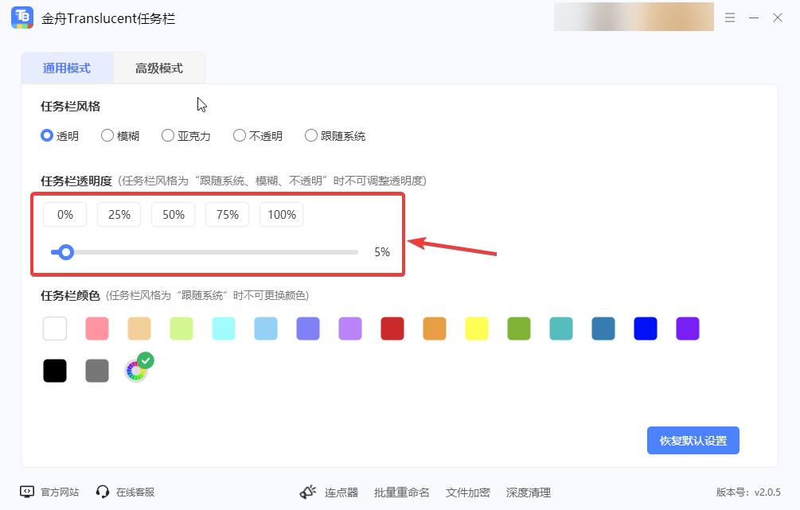Viewport: 800px width, 510px height.
Task: Switch to the 高级模式 tab
Action: point(160,68)
